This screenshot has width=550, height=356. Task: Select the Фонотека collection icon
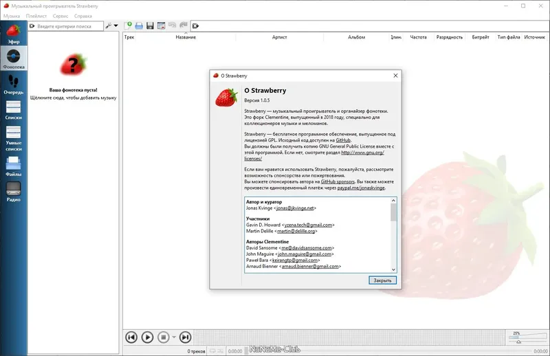13,56
